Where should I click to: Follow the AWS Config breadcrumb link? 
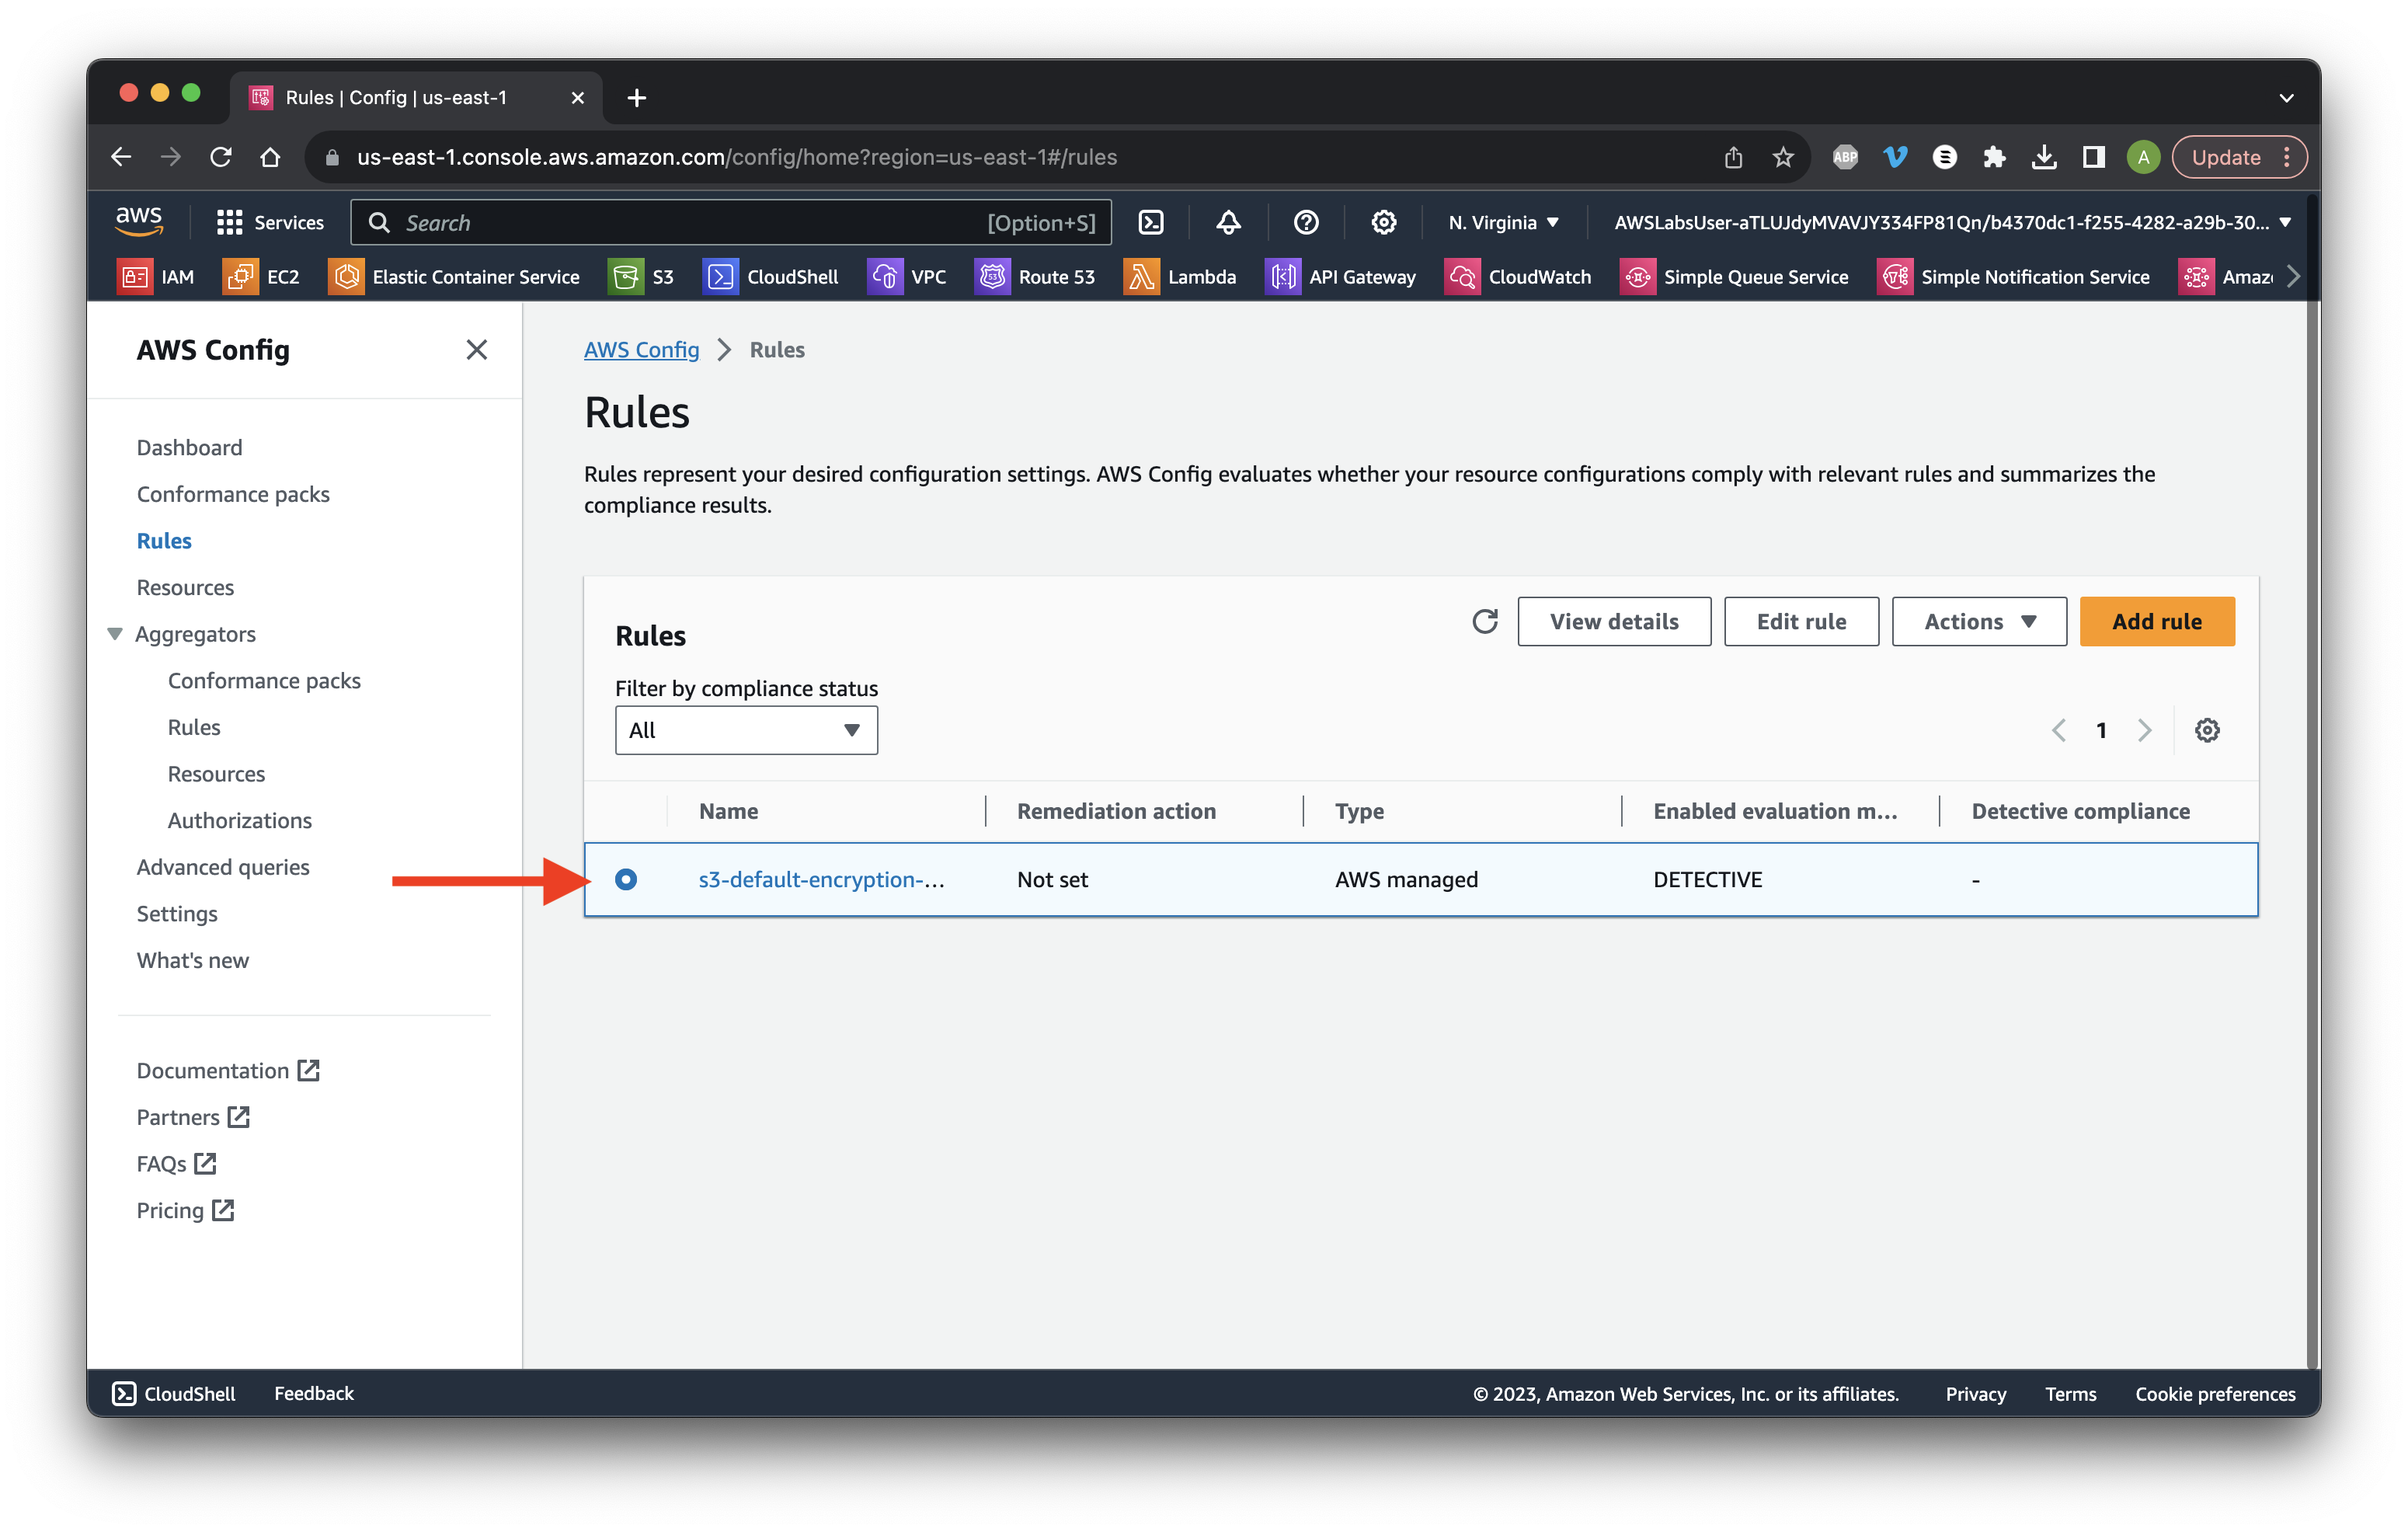pos(641,349)
